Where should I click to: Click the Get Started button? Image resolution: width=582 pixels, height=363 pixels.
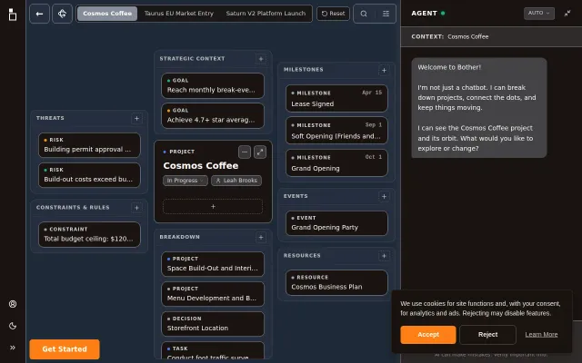click(x=65, y=349)
